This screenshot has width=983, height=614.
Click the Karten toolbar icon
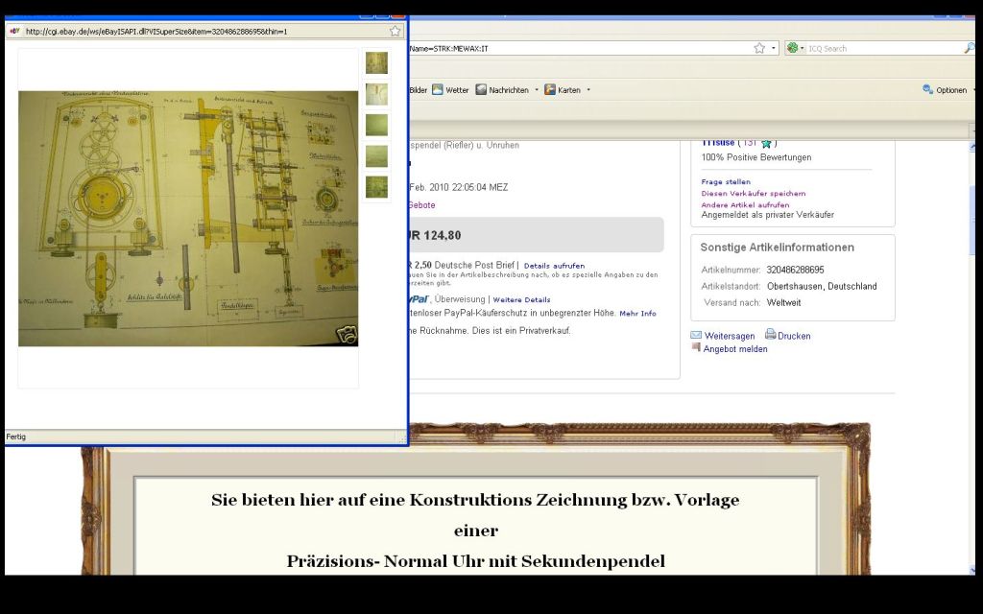click(x=550, y=89)
